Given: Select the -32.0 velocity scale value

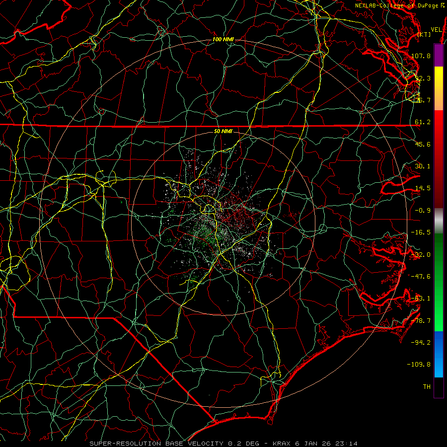Looking at the screenshot, I should (421, 255).
